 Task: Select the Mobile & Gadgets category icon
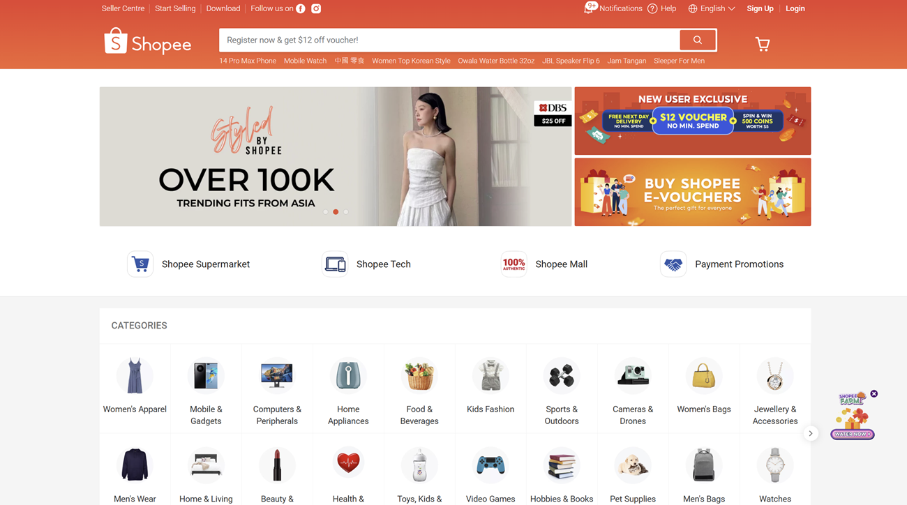pyautogui.click(x=206, y=376)
